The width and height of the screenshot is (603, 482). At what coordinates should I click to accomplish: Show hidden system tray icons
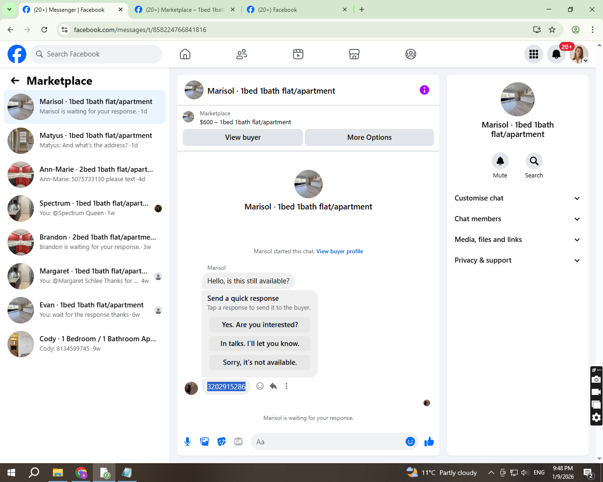pos(491,473)
